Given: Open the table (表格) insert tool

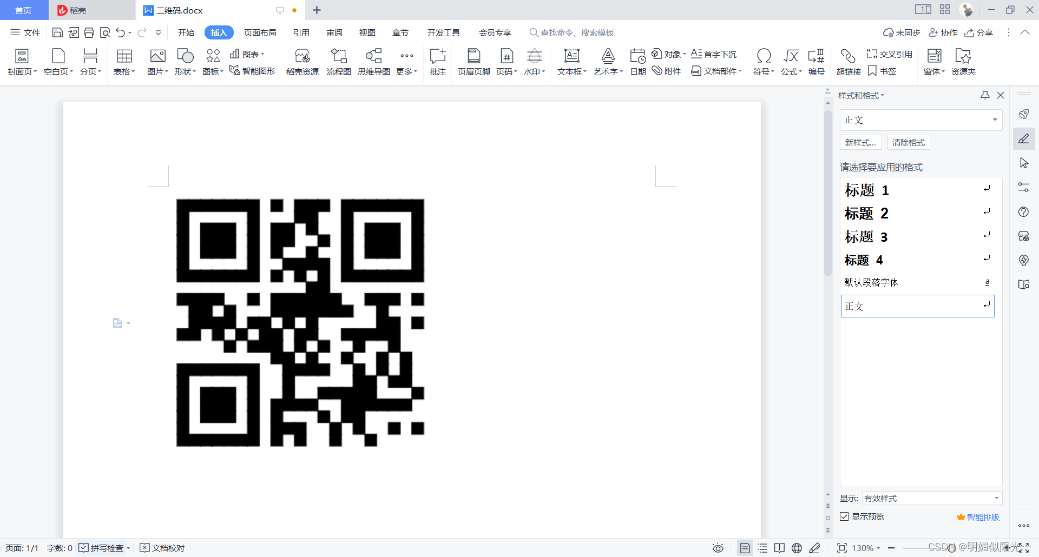Looking at the screenshot, I should tap(124, 62).
